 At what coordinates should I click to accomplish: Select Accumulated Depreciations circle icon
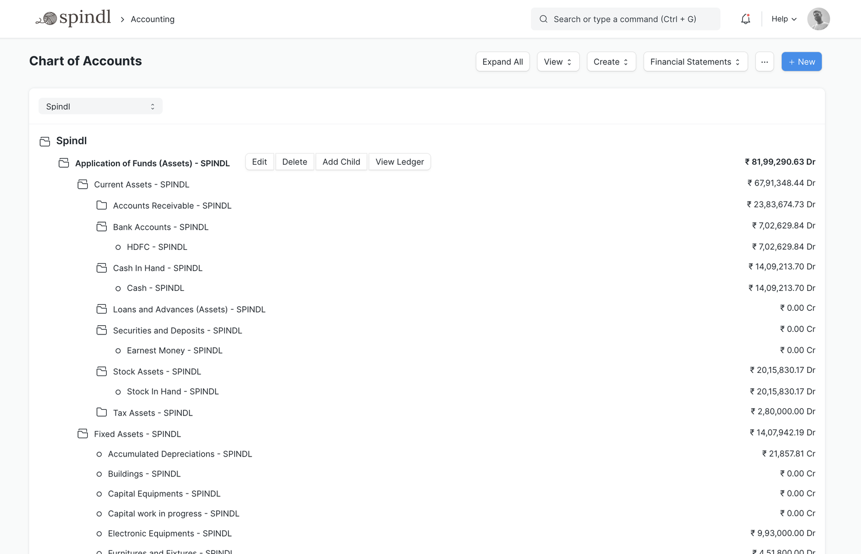click(99, 454)
